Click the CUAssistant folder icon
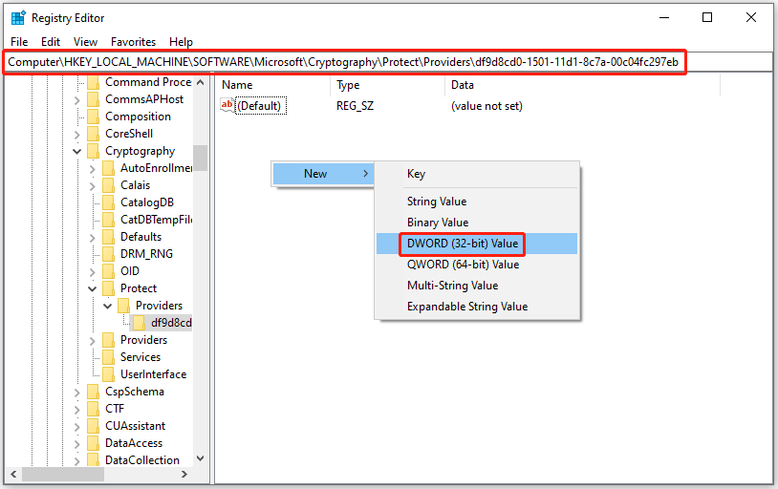The height and width of the screenshot is (489, 778). (93, 426)
